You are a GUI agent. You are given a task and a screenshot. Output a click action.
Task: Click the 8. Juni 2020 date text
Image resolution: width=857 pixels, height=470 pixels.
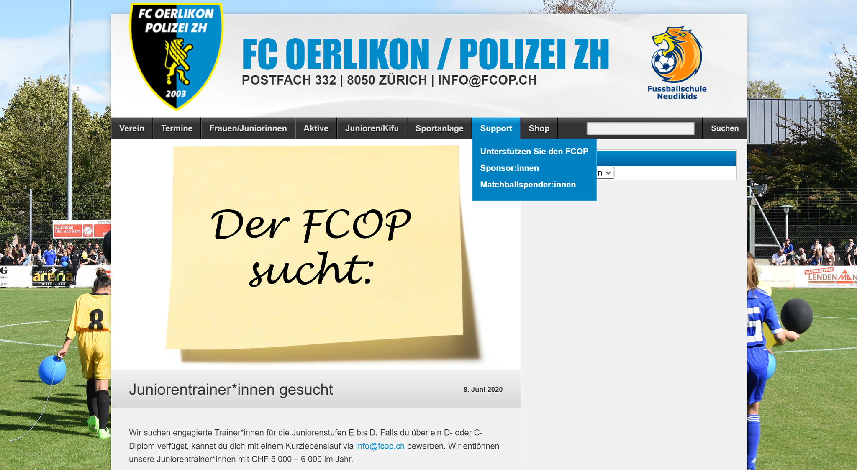tap(483, 390)
